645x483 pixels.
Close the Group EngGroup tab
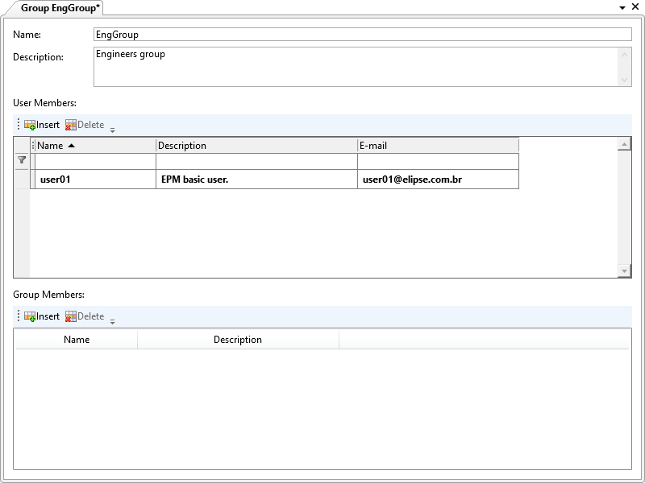(x=635, y=6)
